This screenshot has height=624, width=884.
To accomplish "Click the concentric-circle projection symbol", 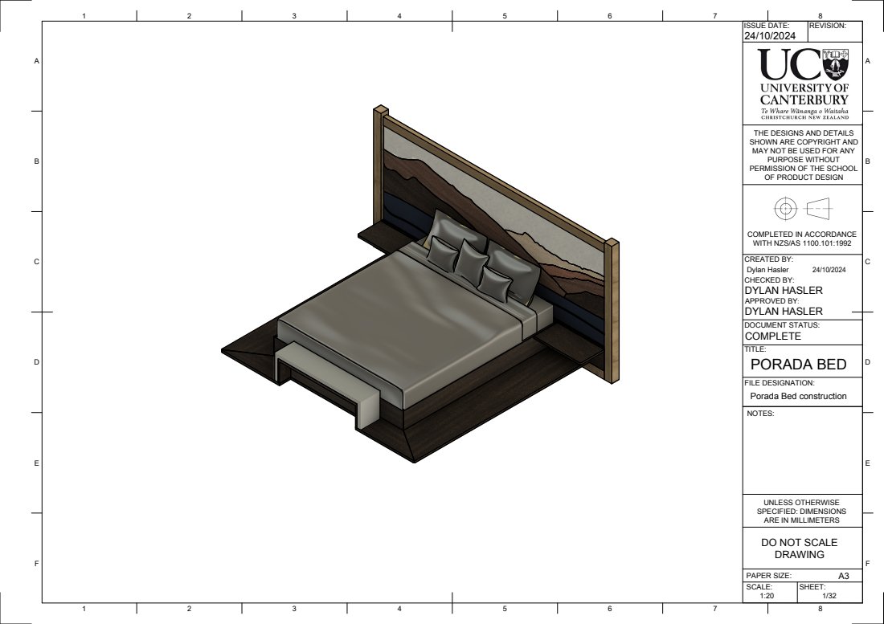I will 786,208.
